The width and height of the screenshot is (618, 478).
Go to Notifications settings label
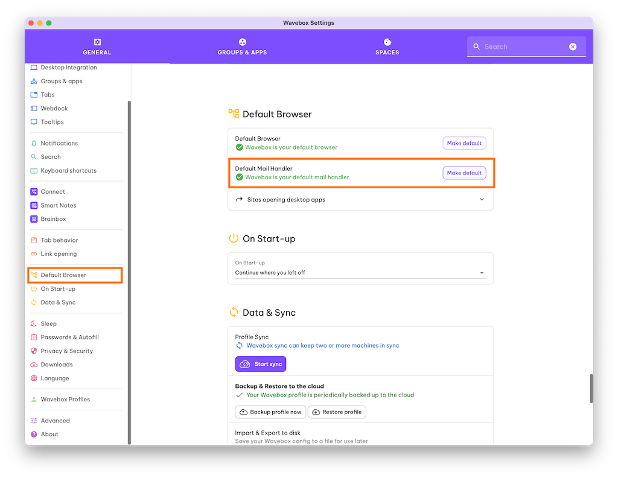59,143
